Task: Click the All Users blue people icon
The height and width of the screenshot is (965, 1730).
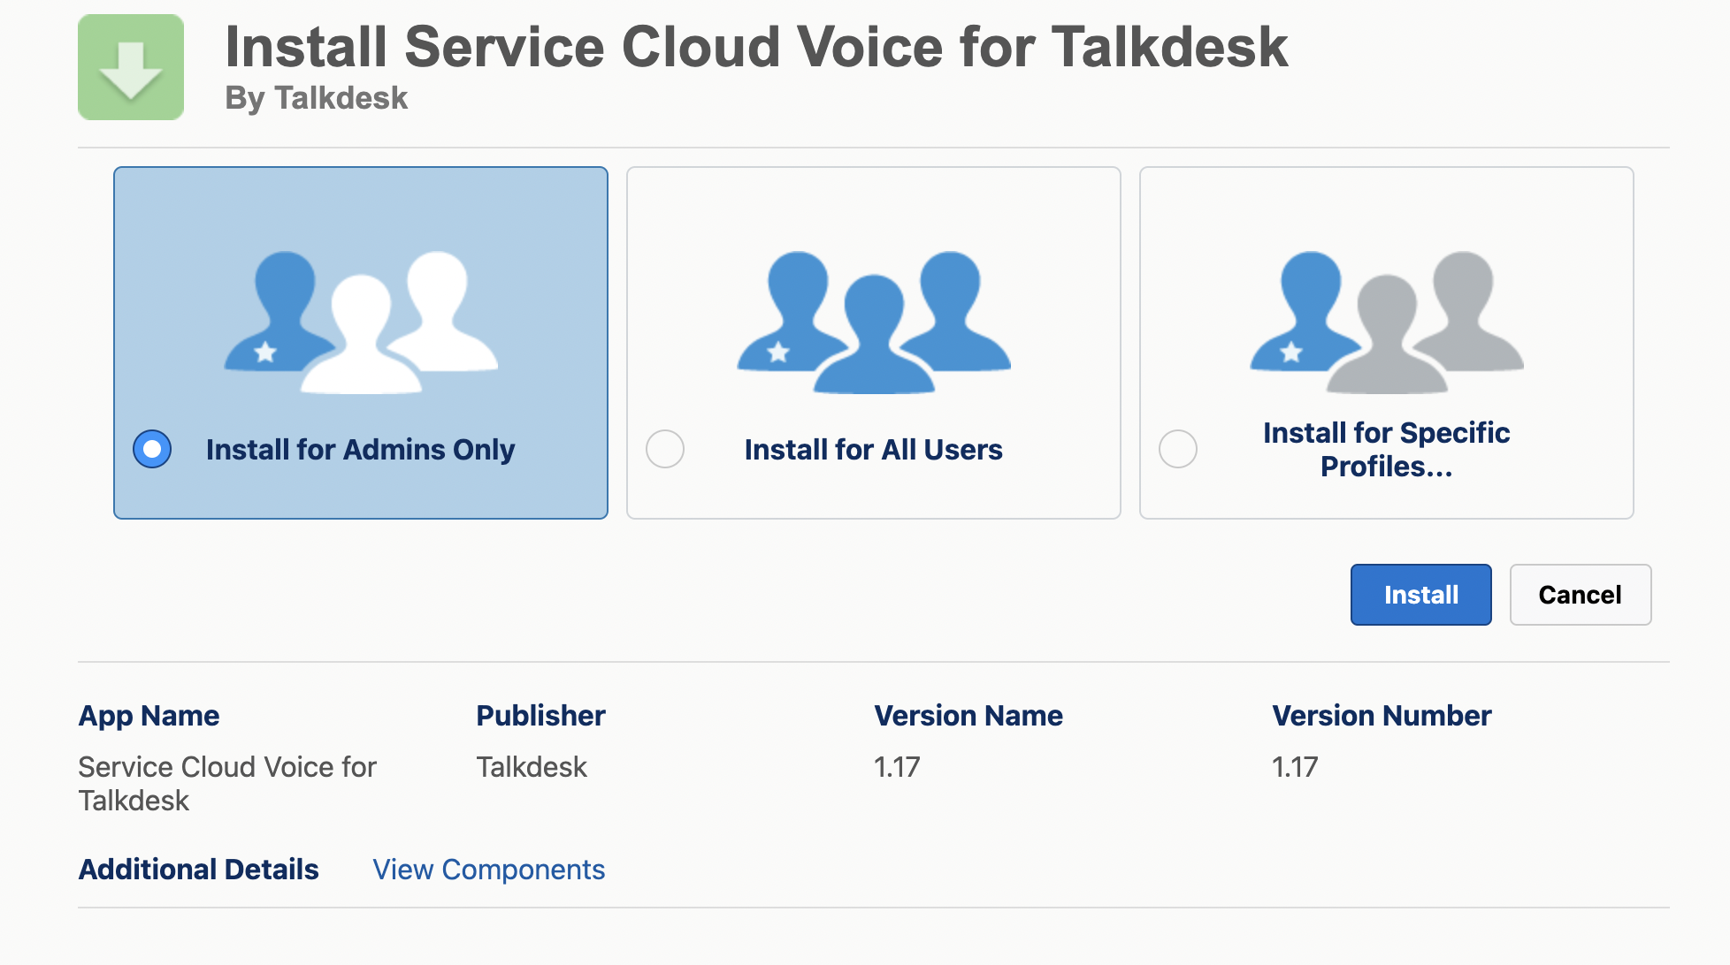Action: point(874,322)
